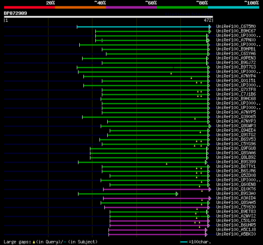
Task: Click the purple alignment bar for UniRef100_Q10KT6
Action: click(156, 190)
